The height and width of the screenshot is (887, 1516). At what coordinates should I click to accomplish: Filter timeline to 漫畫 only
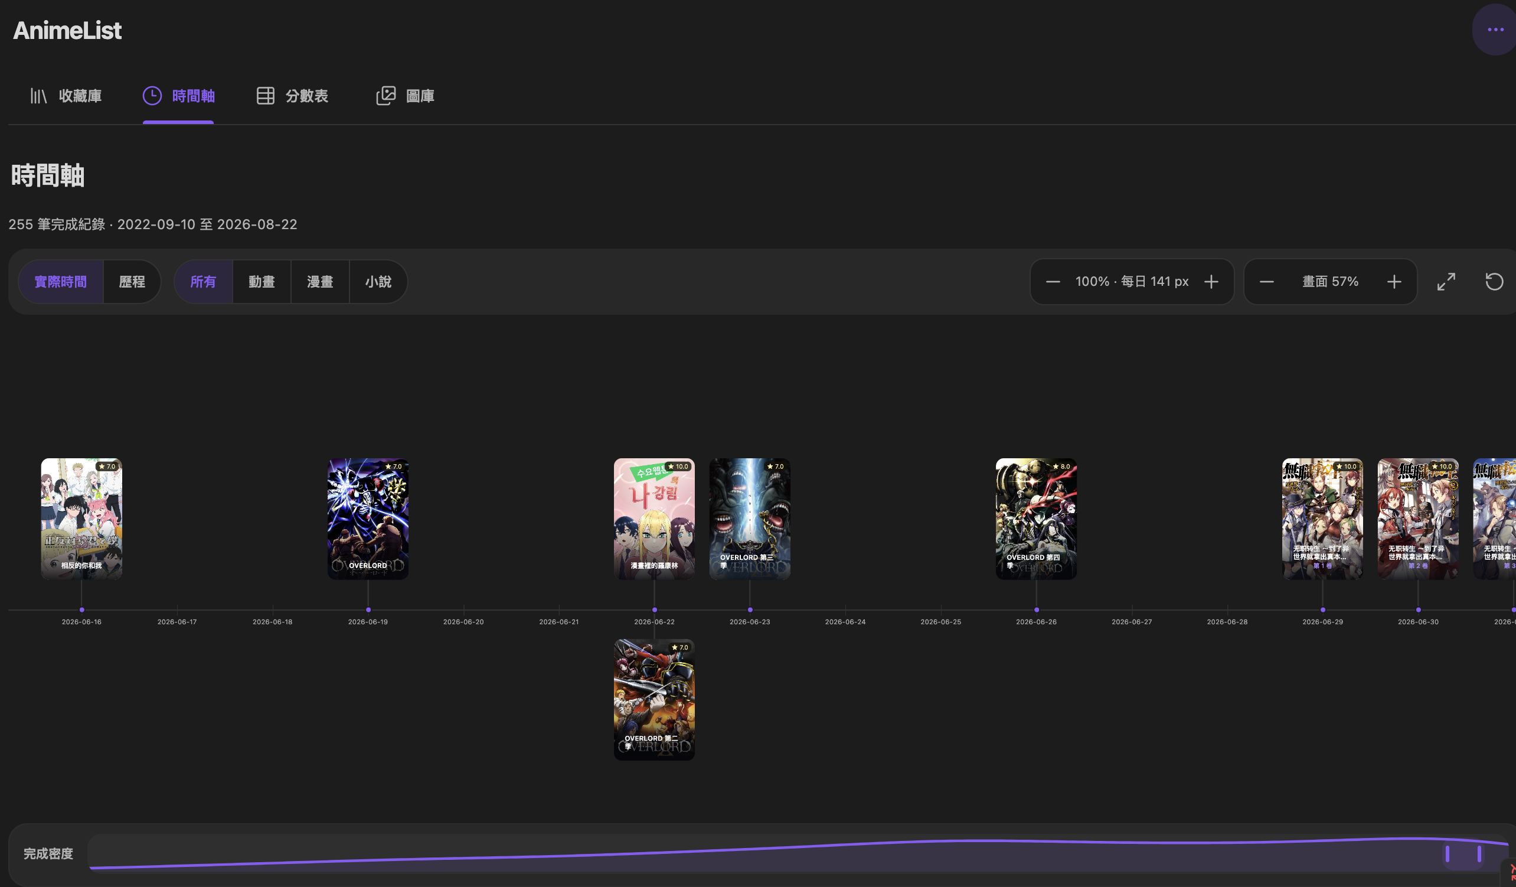click(320, 282)
